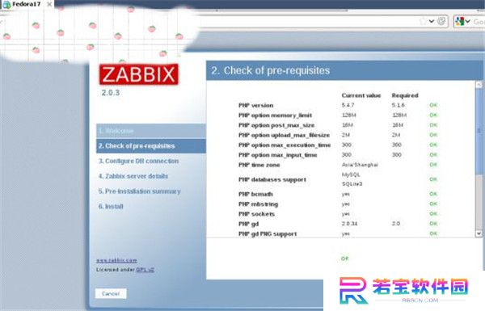Open the address bar history dropdown arrow
This screenshot has width=485, height=311.
[x=431, y=21]
